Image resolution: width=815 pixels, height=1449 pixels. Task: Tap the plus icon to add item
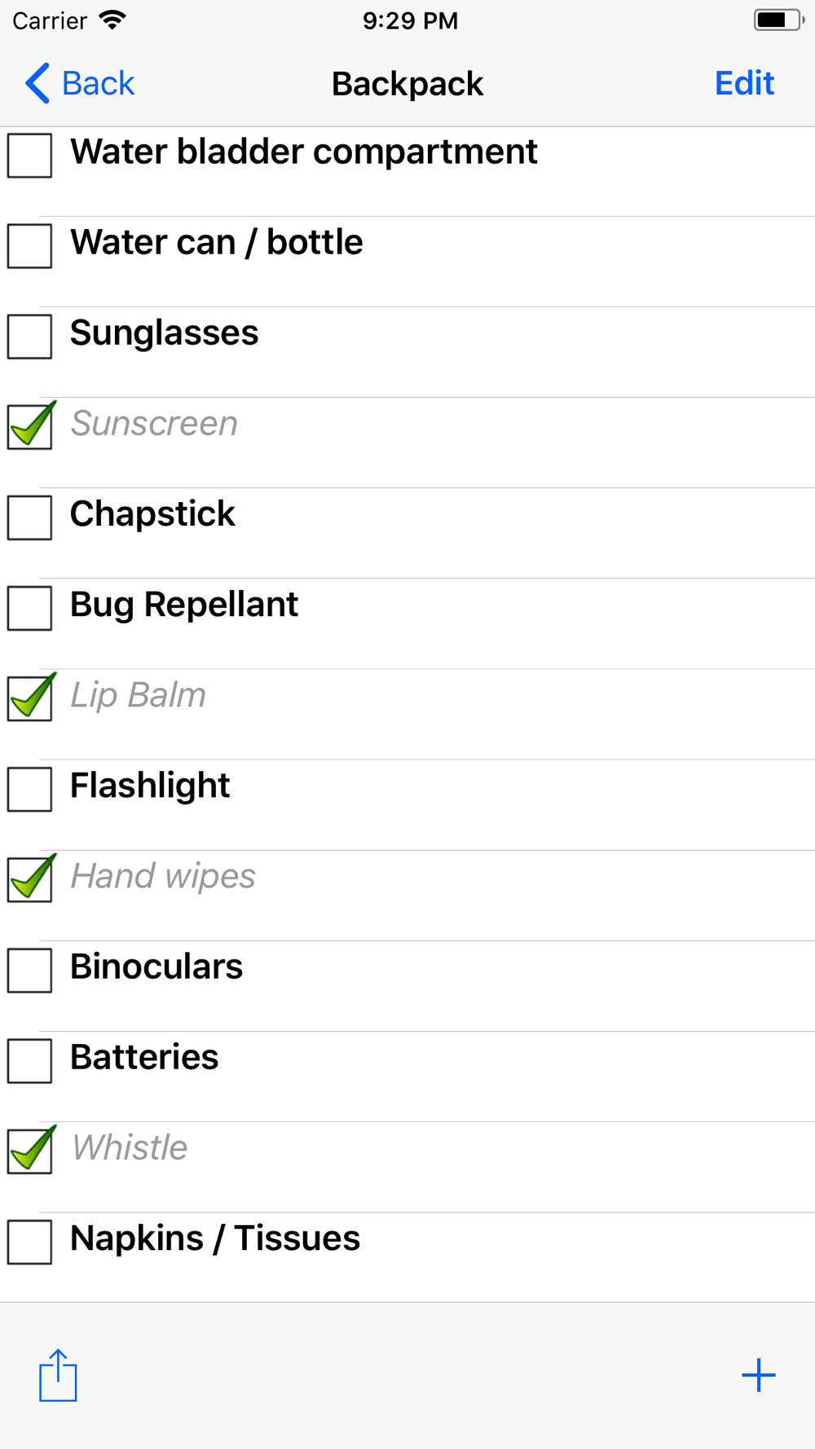[x=758, y=1375]
